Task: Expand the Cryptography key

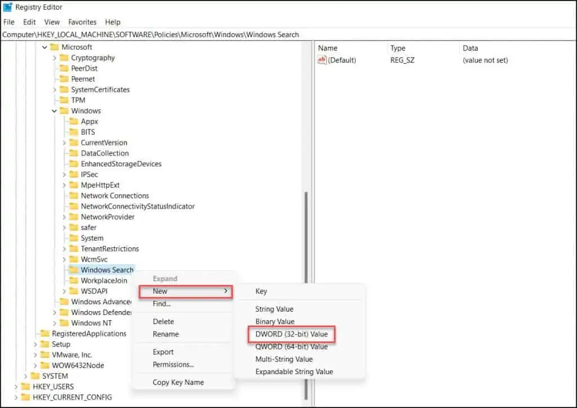Action: click(x=55, y=57)
